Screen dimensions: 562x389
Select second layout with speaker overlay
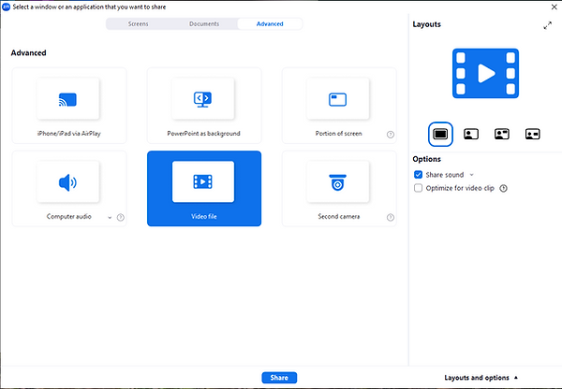click(471, 135)
